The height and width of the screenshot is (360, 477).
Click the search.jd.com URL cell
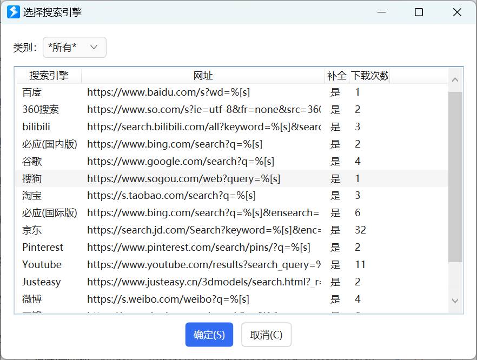click(x=204, y=230)
